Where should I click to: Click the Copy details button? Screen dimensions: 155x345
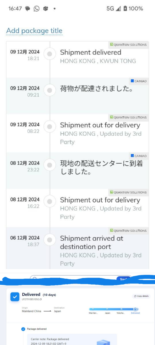pos(141,296)
